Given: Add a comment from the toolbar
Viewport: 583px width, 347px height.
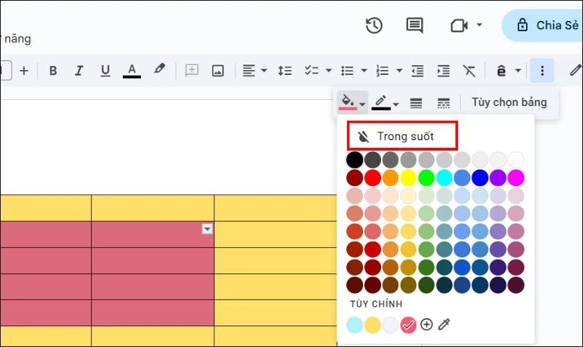Looking at the screenshot, I should [192, 70].
